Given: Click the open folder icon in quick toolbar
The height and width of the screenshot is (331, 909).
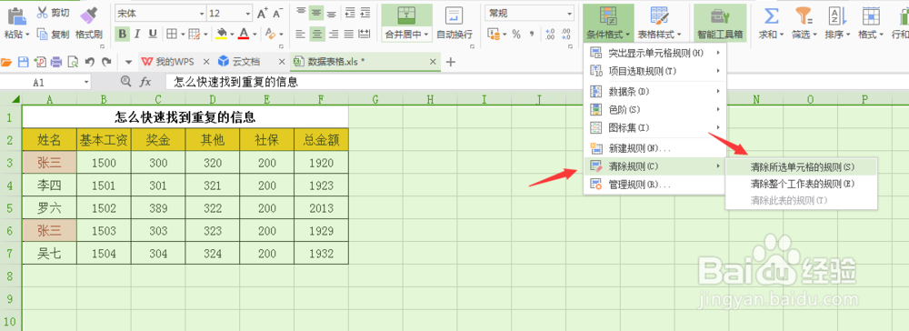Looking at the screenshot, I should pos(7,62).
